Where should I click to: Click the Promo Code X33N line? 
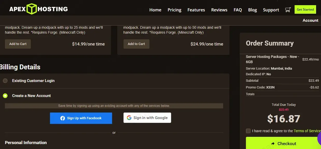click(260, 87)
